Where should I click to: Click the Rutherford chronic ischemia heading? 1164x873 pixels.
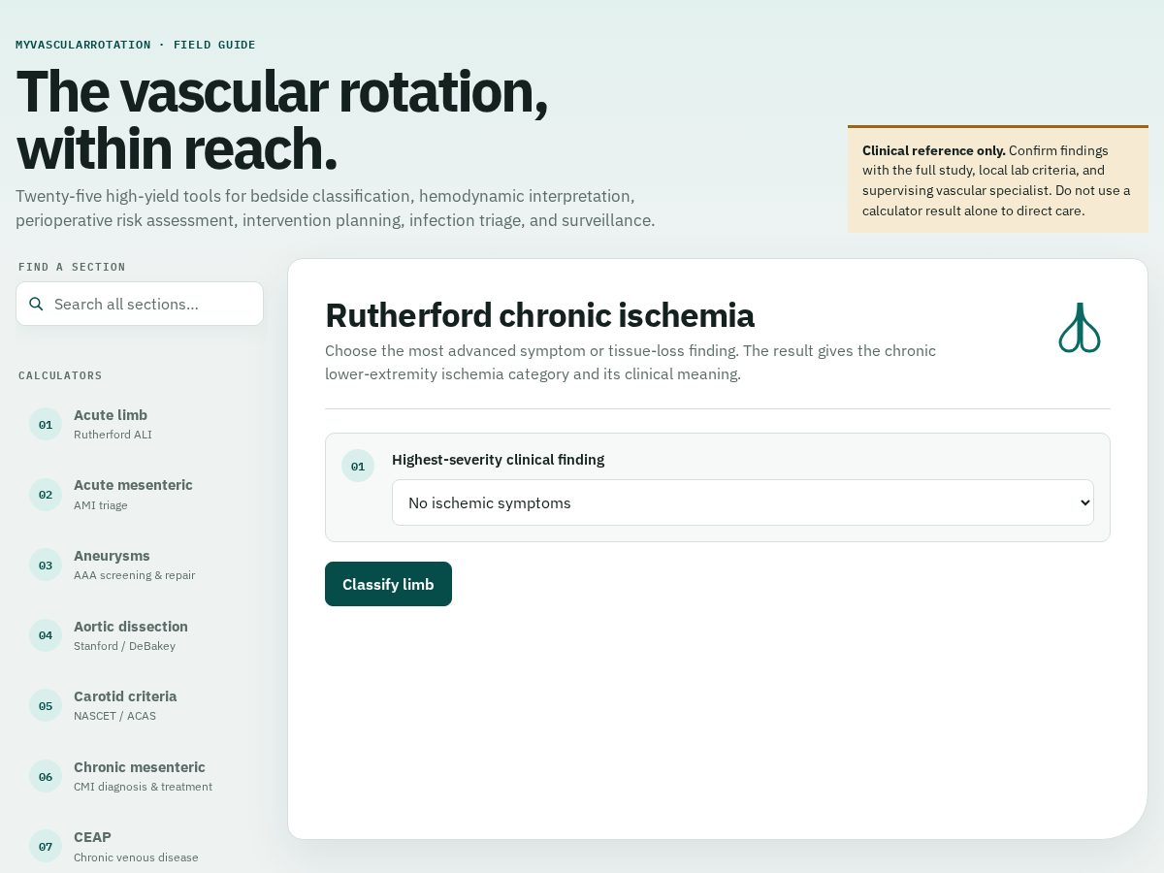(539, 315)
